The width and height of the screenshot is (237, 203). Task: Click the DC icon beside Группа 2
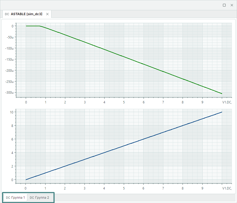pos(32,198)
